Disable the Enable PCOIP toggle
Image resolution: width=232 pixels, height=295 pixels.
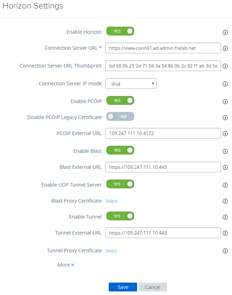[x=120, y=101]
